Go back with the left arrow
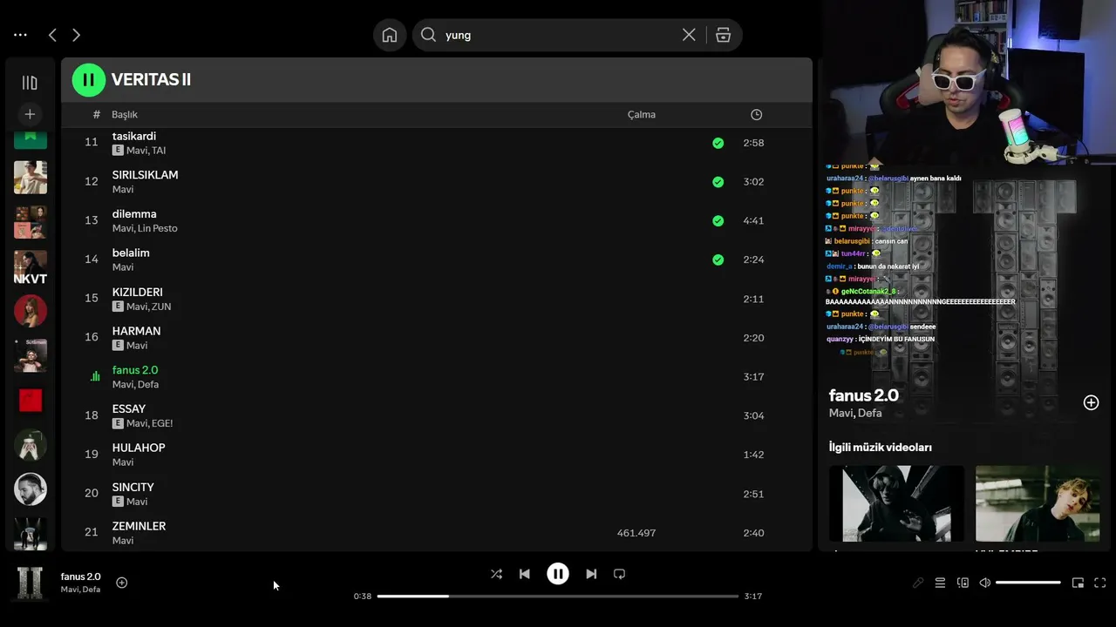 tap(52, 35)
